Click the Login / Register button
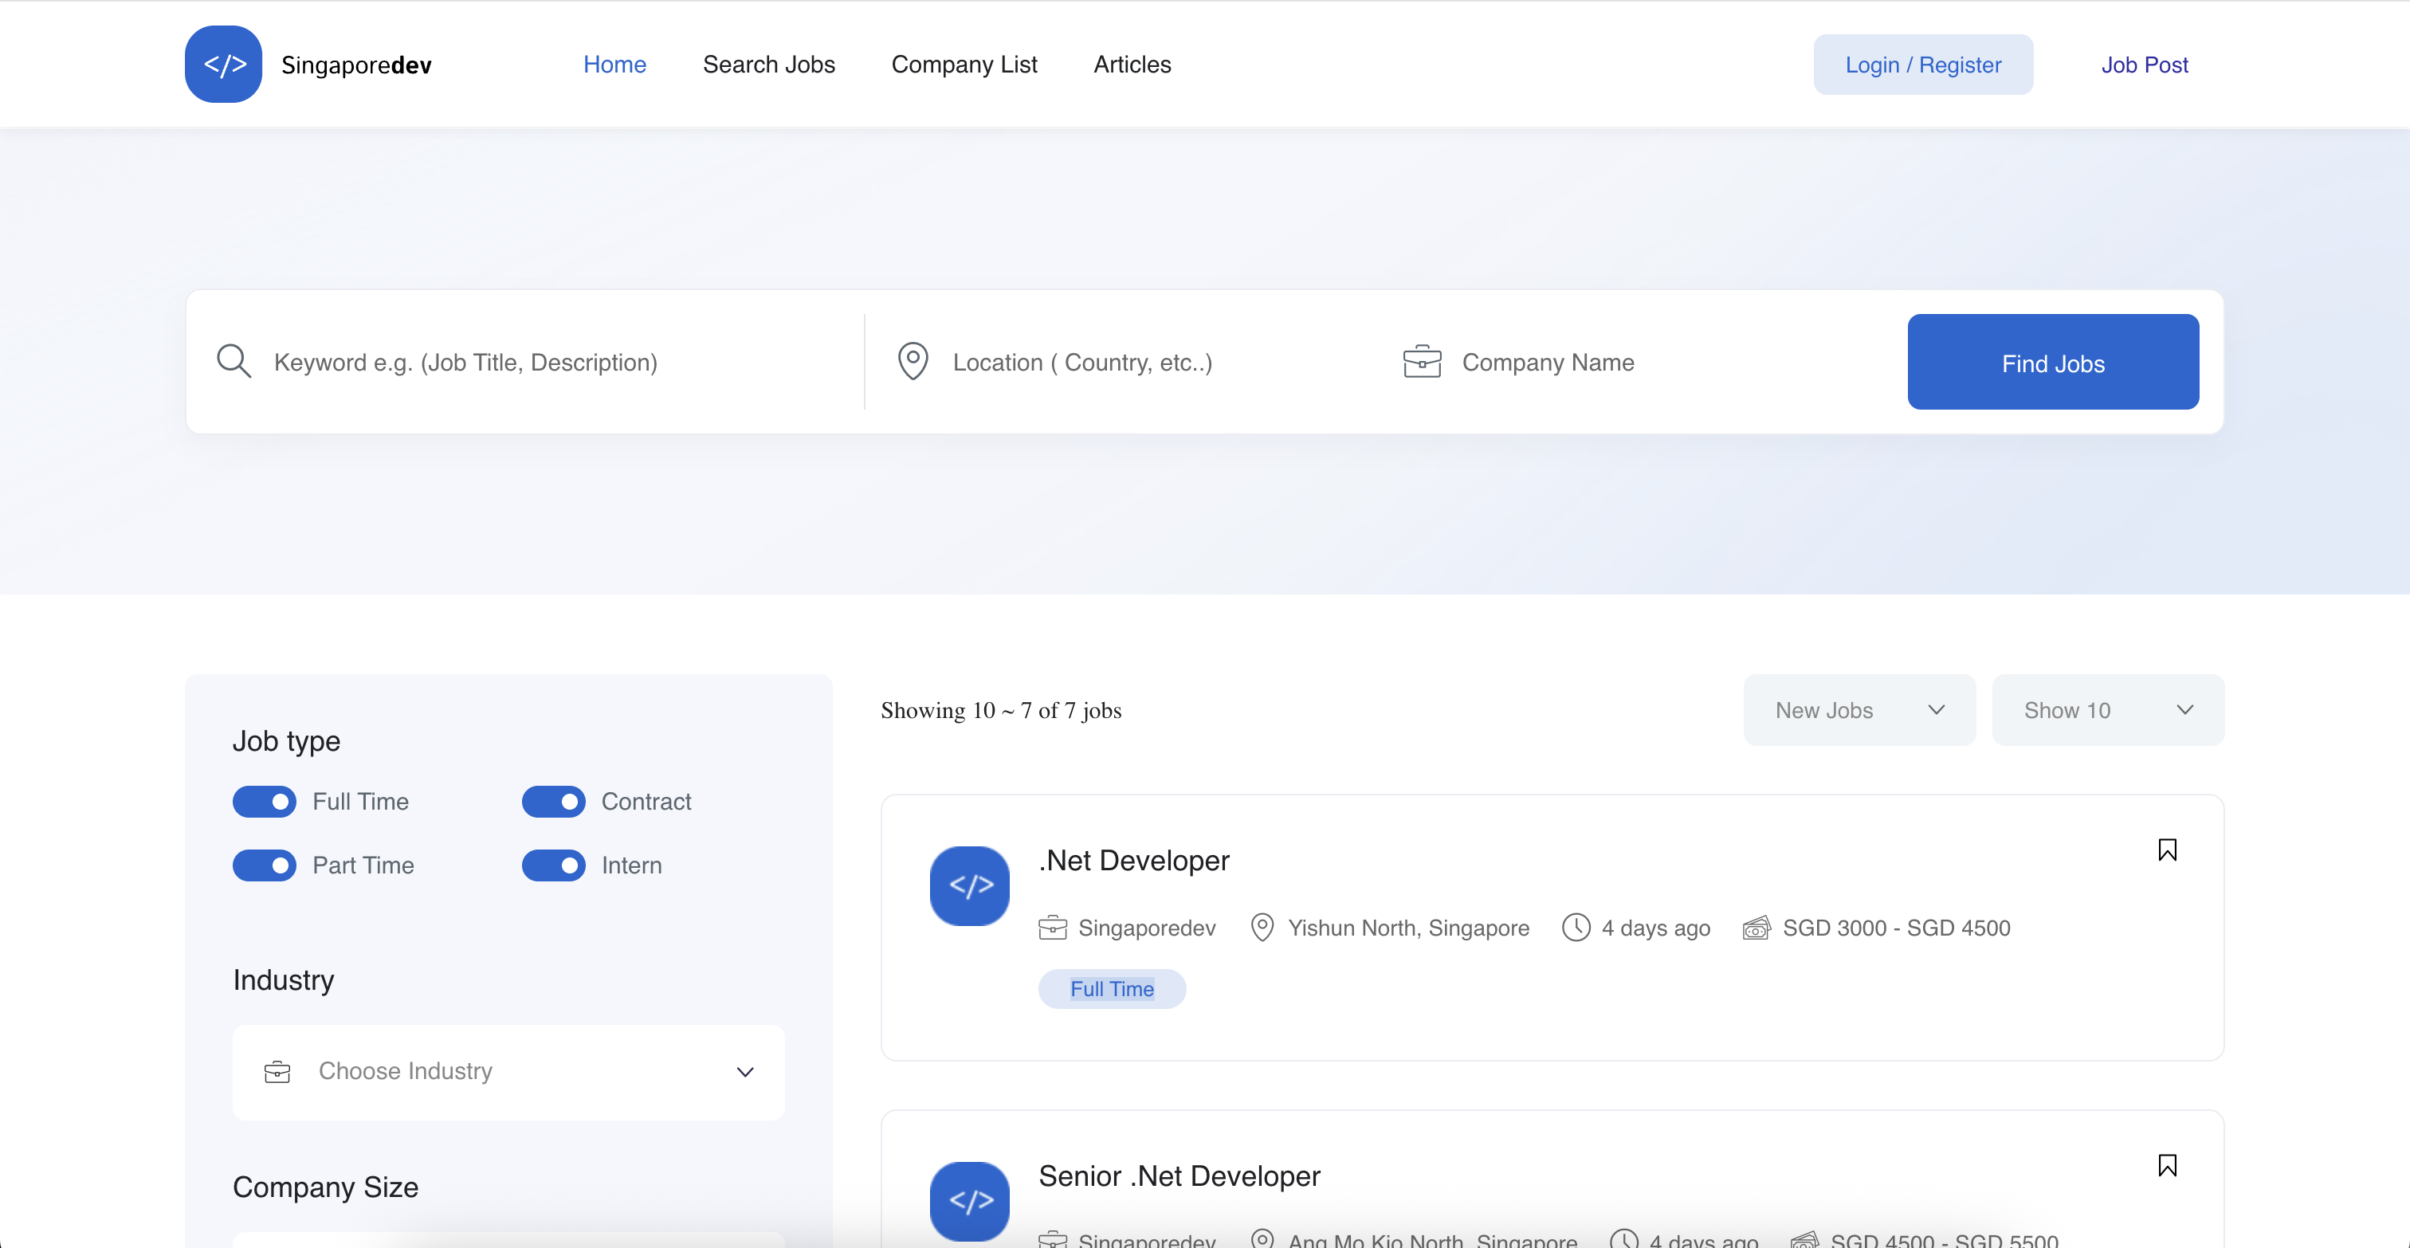 pyautogui.click(x=1922, y=65)
